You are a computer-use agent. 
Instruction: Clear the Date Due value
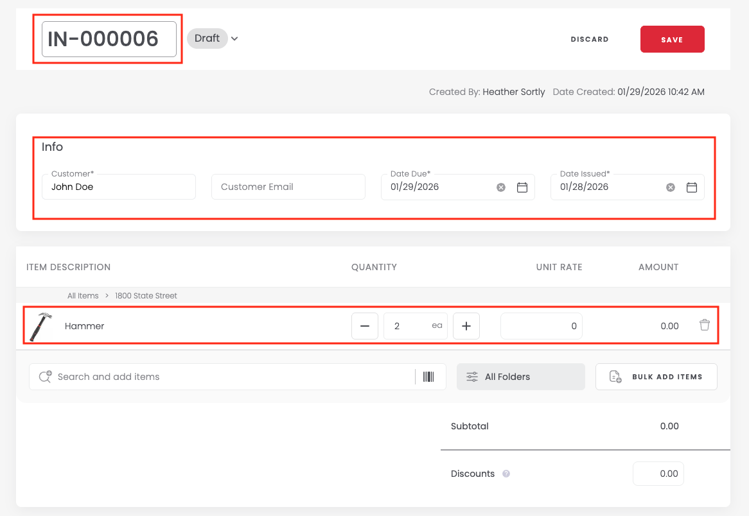coord(501,187)
